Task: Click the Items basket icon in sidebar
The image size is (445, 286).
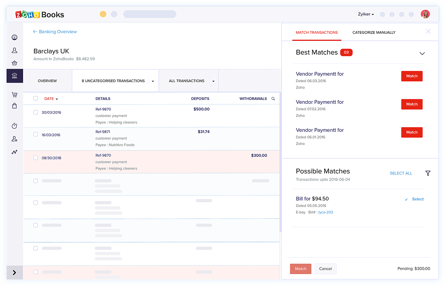Action: (x=14, y=63)
